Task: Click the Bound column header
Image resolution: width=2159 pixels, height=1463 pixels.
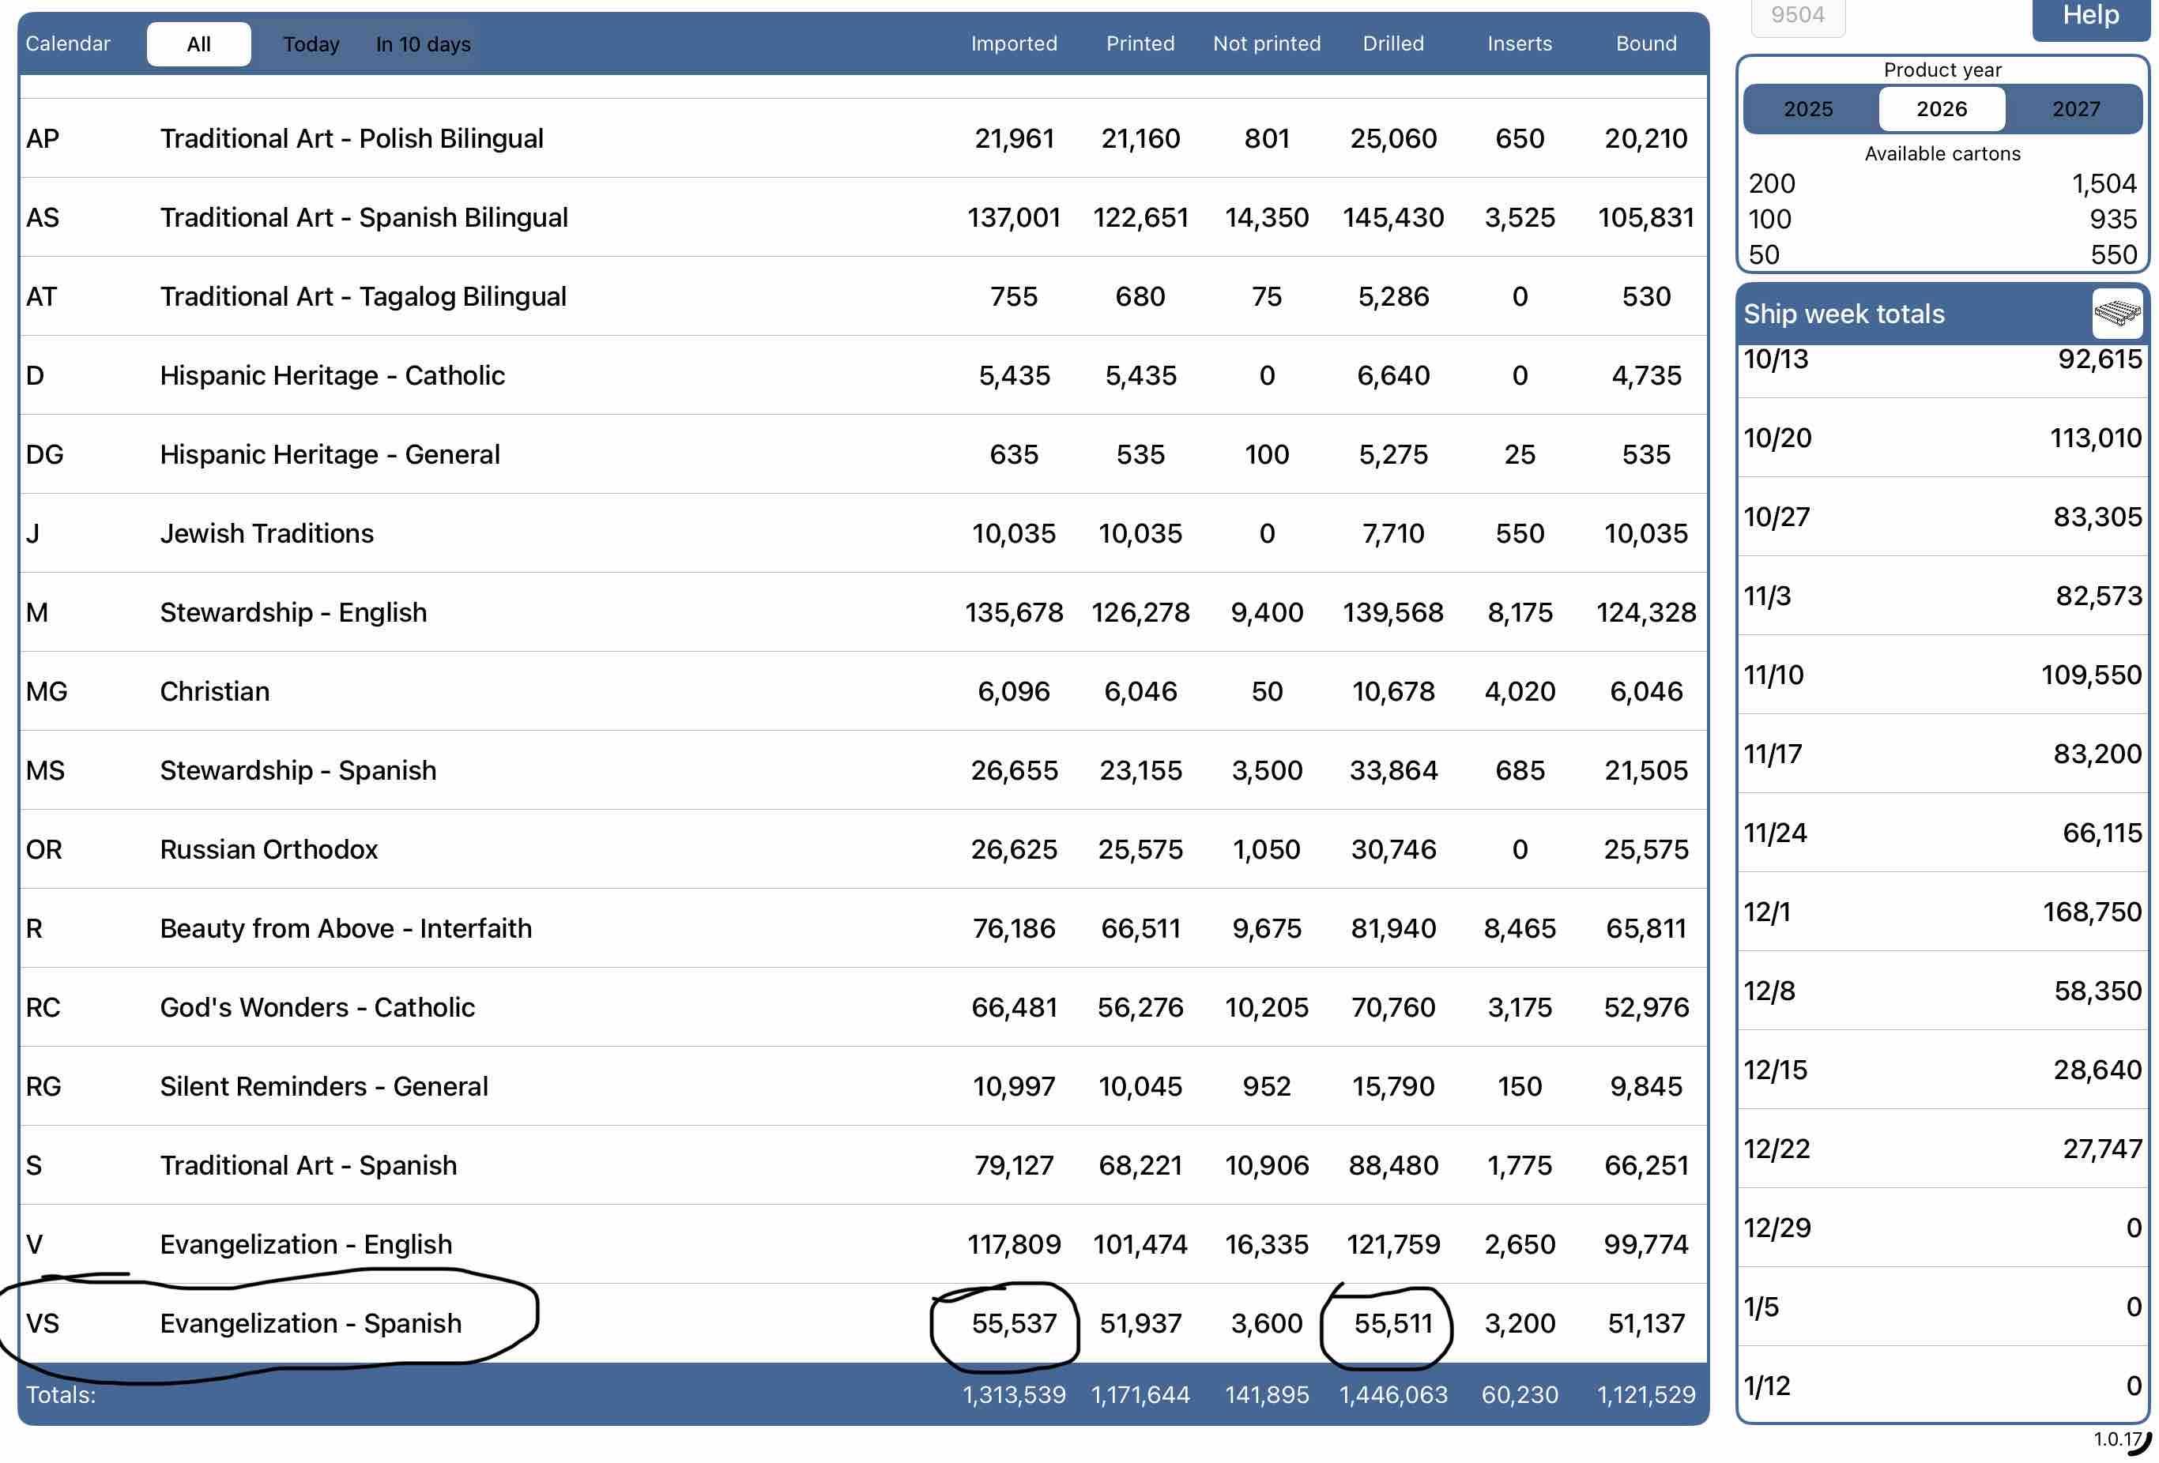Action: (x=1645, y=43)
